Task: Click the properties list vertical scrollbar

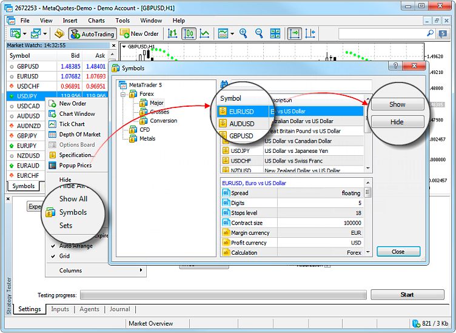Action: pyautogui.click(x=368, y=217)
